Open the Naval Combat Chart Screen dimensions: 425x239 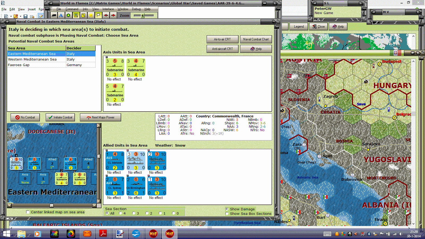(256, 39)
